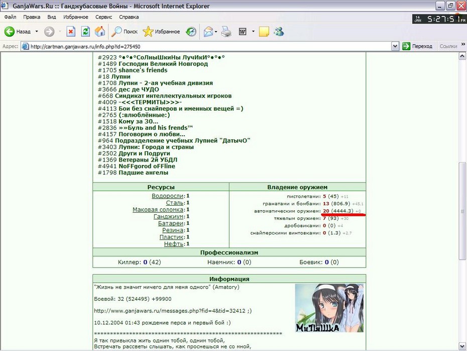Open Favorites (Избранное) star icon
Viewport: 467px width, 351px height.
point(148,31)
